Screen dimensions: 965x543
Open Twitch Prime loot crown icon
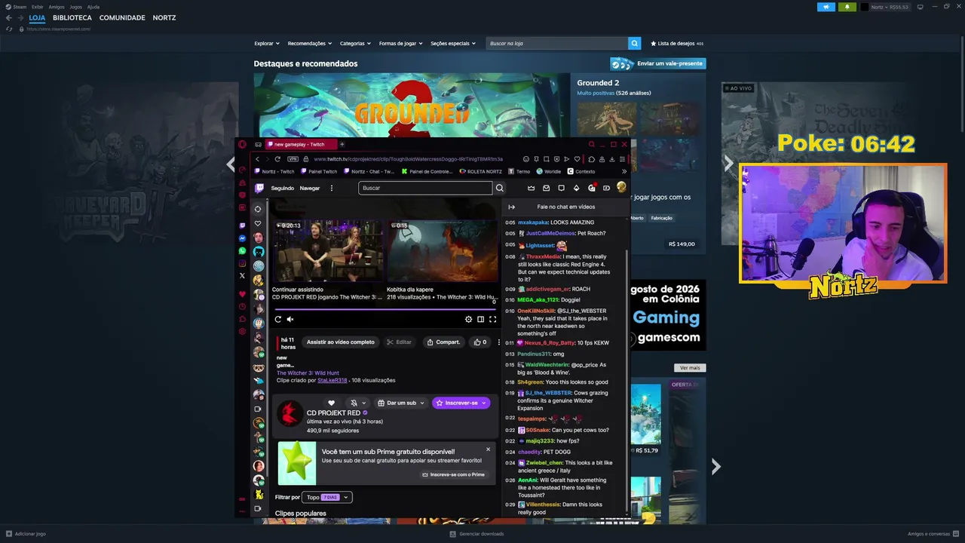click(x=531, y=188)
